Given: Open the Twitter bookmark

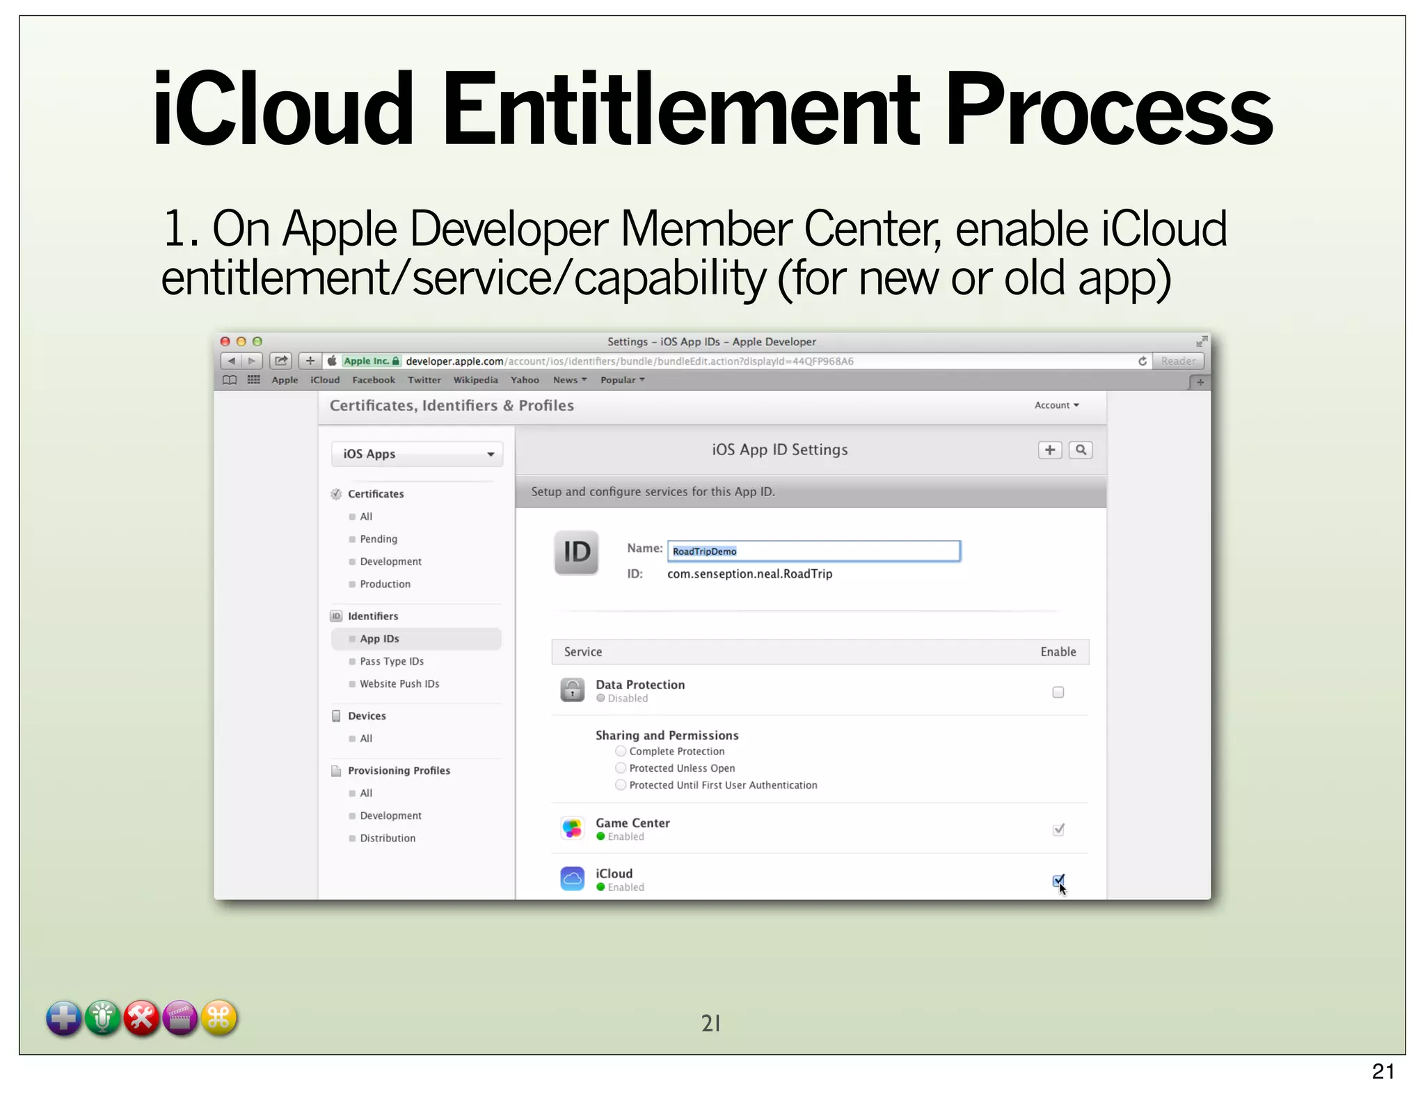Looking at the screenshot, I should coord(424,380).
